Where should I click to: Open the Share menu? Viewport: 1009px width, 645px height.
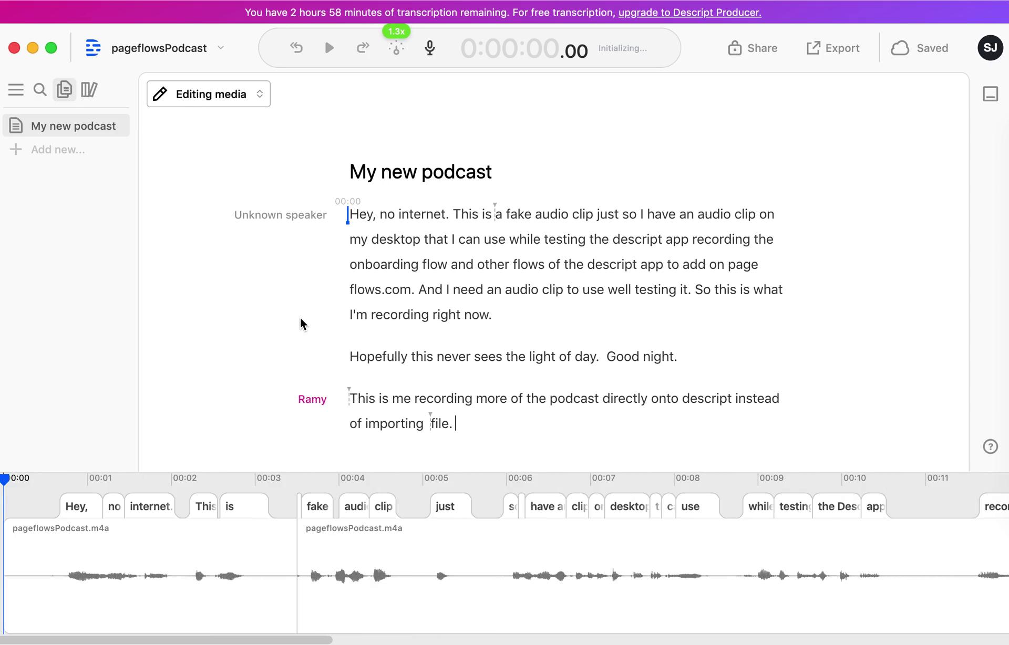click(x=753, y=48)
